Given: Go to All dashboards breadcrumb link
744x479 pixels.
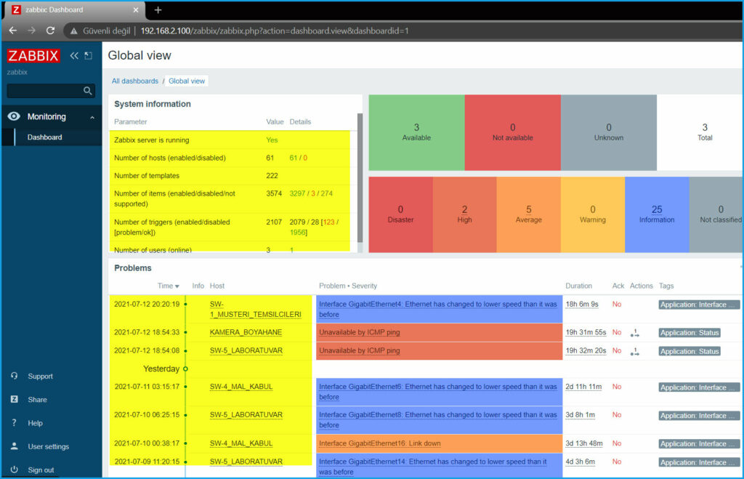Looking at the screenshot, I should 134,81.
